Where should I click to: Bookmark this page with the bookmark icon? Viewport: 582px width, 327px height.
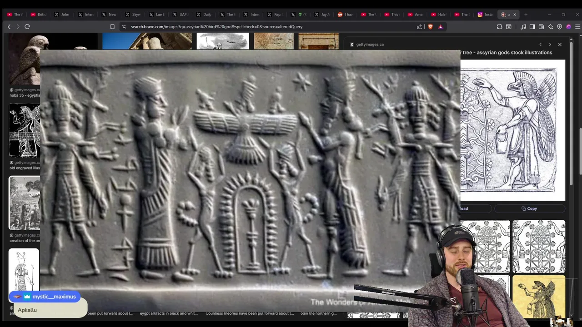point(112,27)
